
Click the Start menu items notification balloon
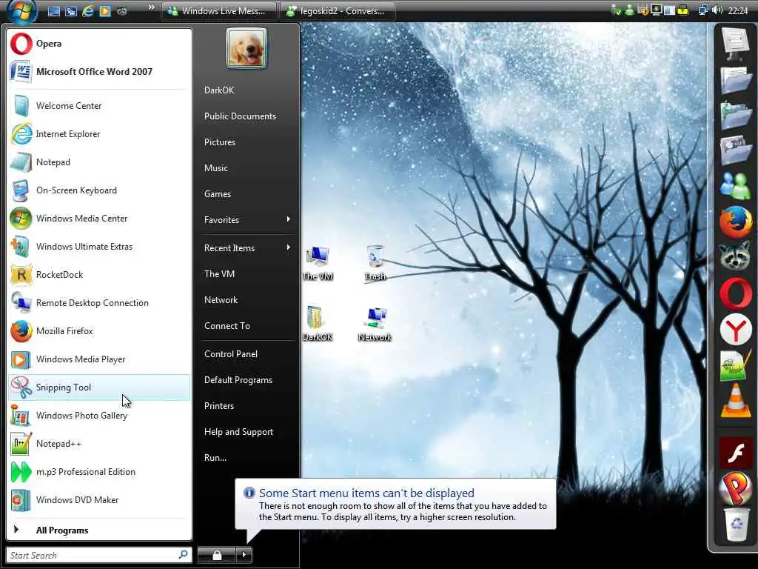tap(395, 504)
